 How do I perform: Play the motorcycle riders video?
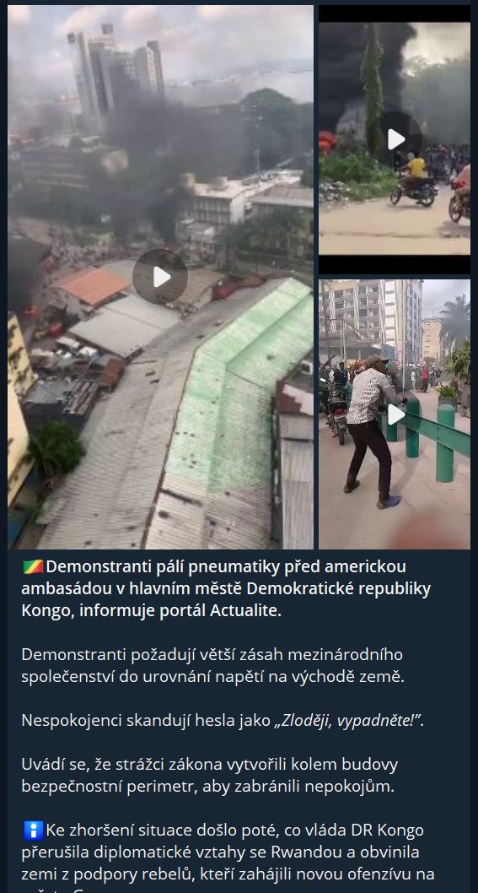click(x=395, y=139)
